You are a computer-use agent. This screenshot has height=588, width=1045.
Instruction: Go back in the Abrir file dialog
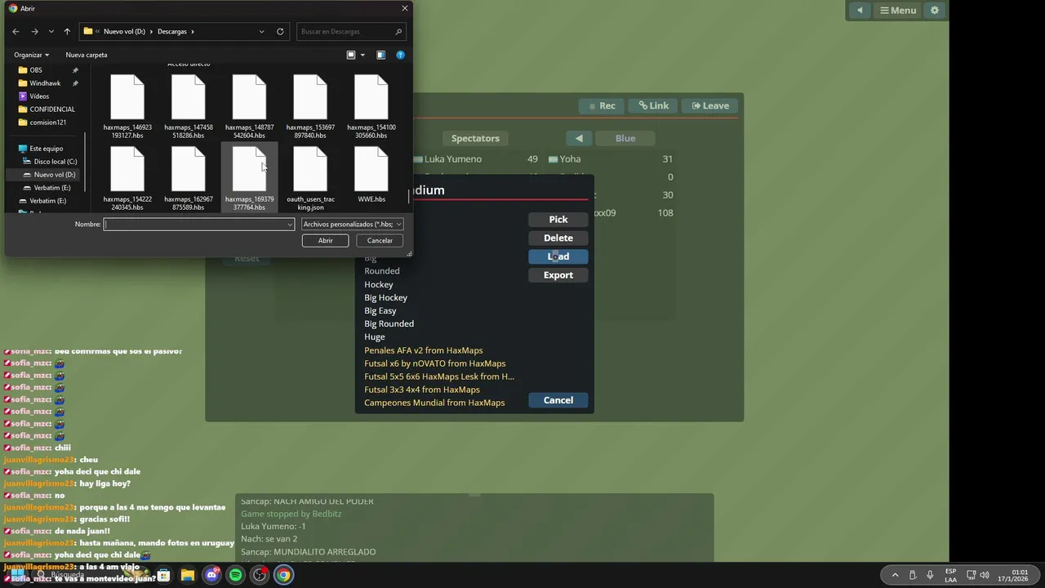pyautogui.click(x=16, y=31)
